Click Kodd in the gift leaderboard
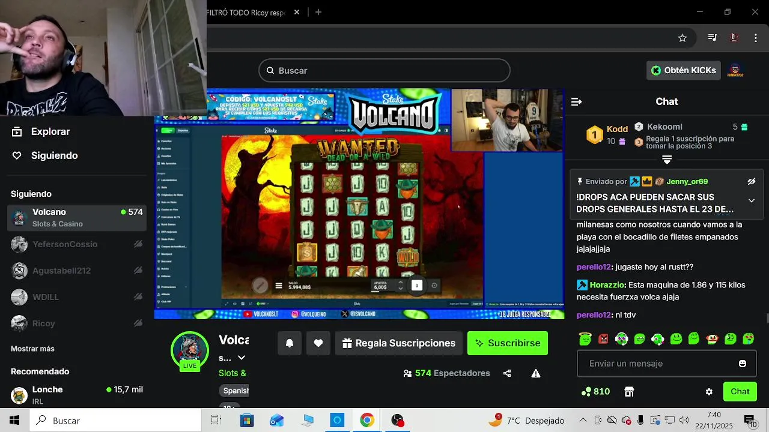The height and width of the screenshot is (432, 769). click(x=617, y=129)
